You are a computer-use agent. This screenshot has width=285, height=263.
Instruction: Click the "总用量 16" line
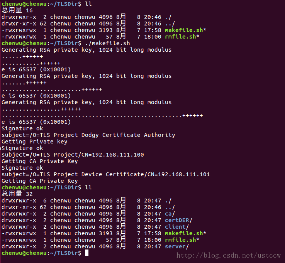(x=17, y=10)
